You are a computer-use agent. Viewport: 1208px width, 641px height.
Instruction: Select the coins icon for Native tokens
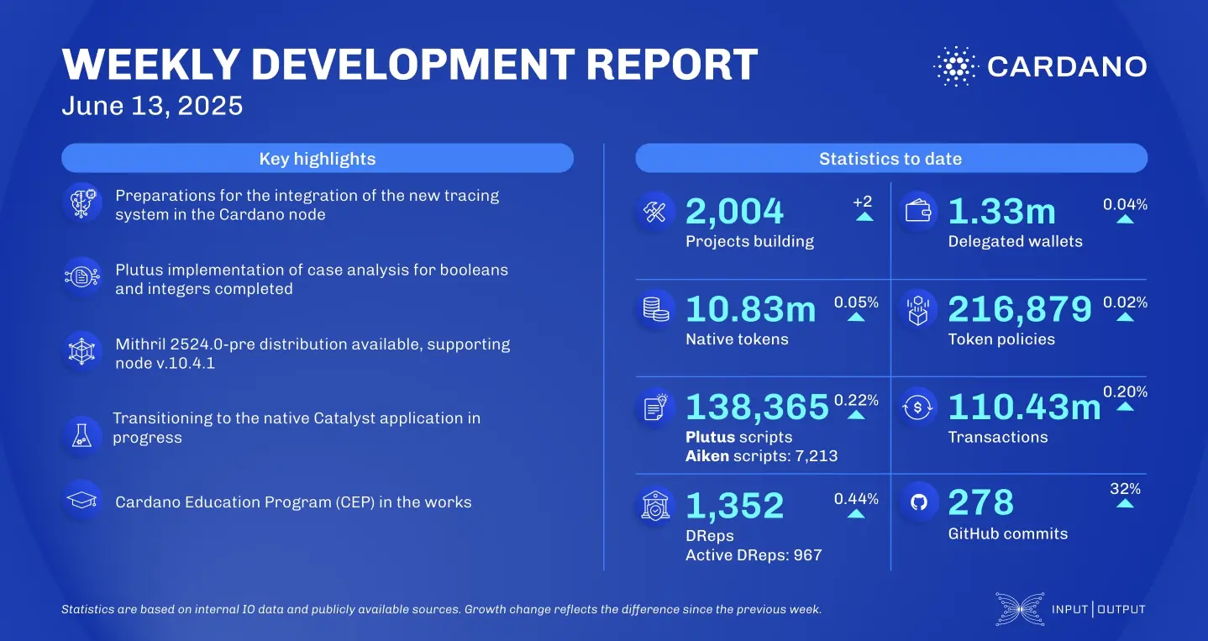(654, 309)
